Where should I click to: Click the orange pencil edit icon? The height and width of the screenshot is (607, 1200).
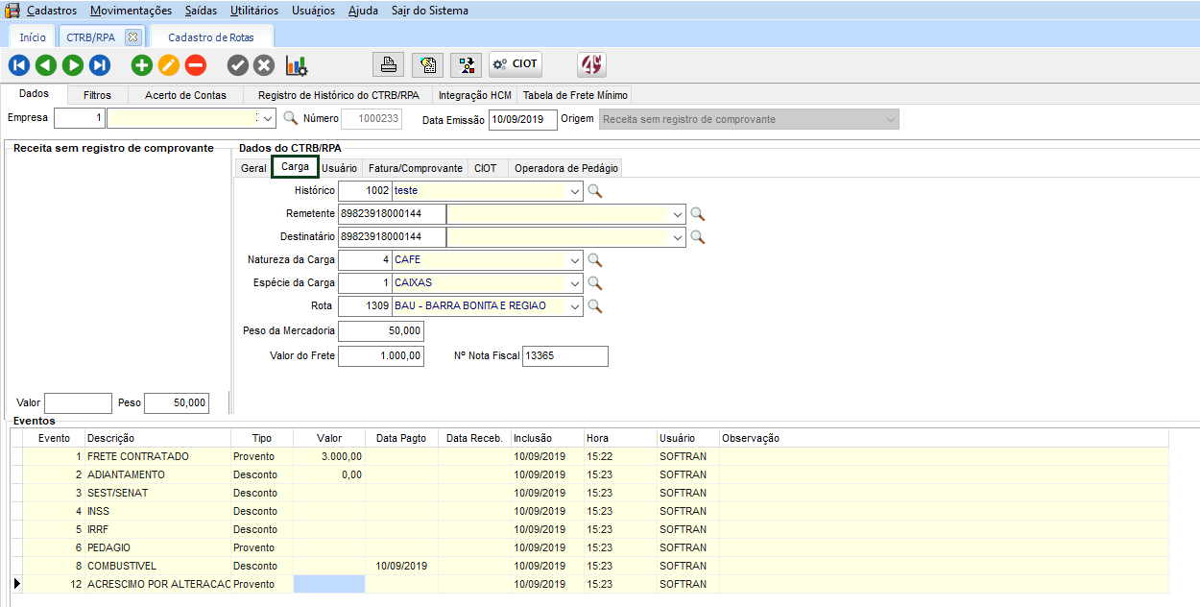169,65
